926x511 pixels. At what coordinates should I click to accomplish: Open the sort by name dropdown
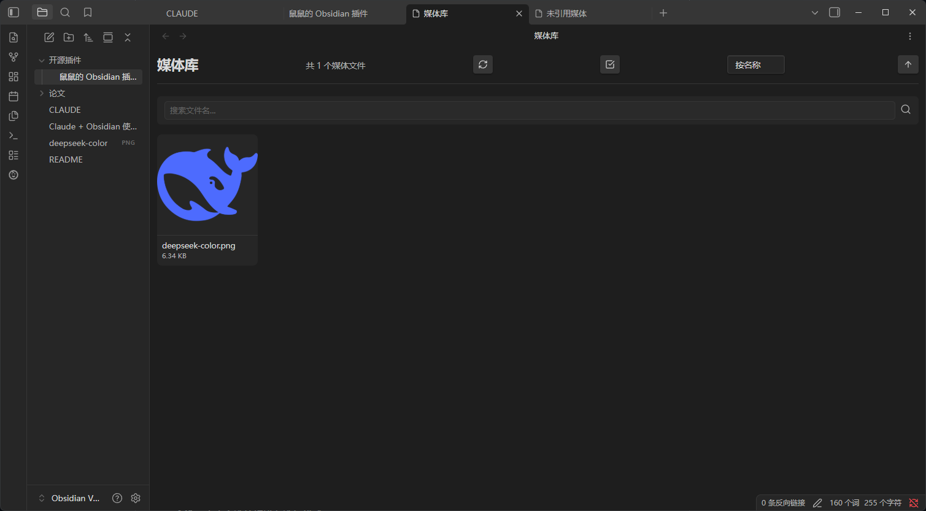point(755,65)
